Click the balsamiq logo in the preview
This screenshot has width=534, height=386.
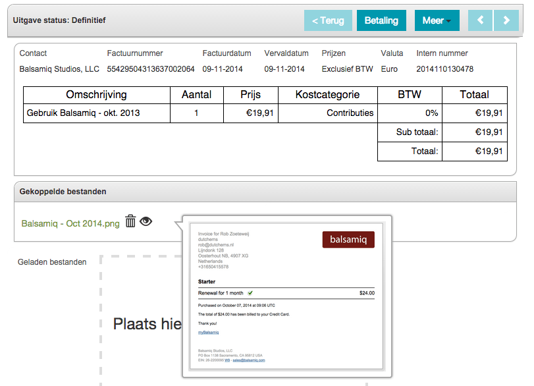coord(348,240)
